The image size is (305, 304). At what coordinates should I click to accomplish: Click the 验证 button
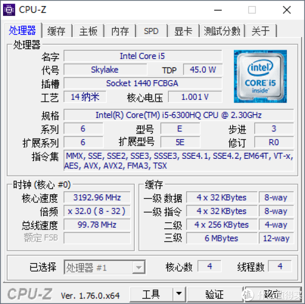click(215, 294)
